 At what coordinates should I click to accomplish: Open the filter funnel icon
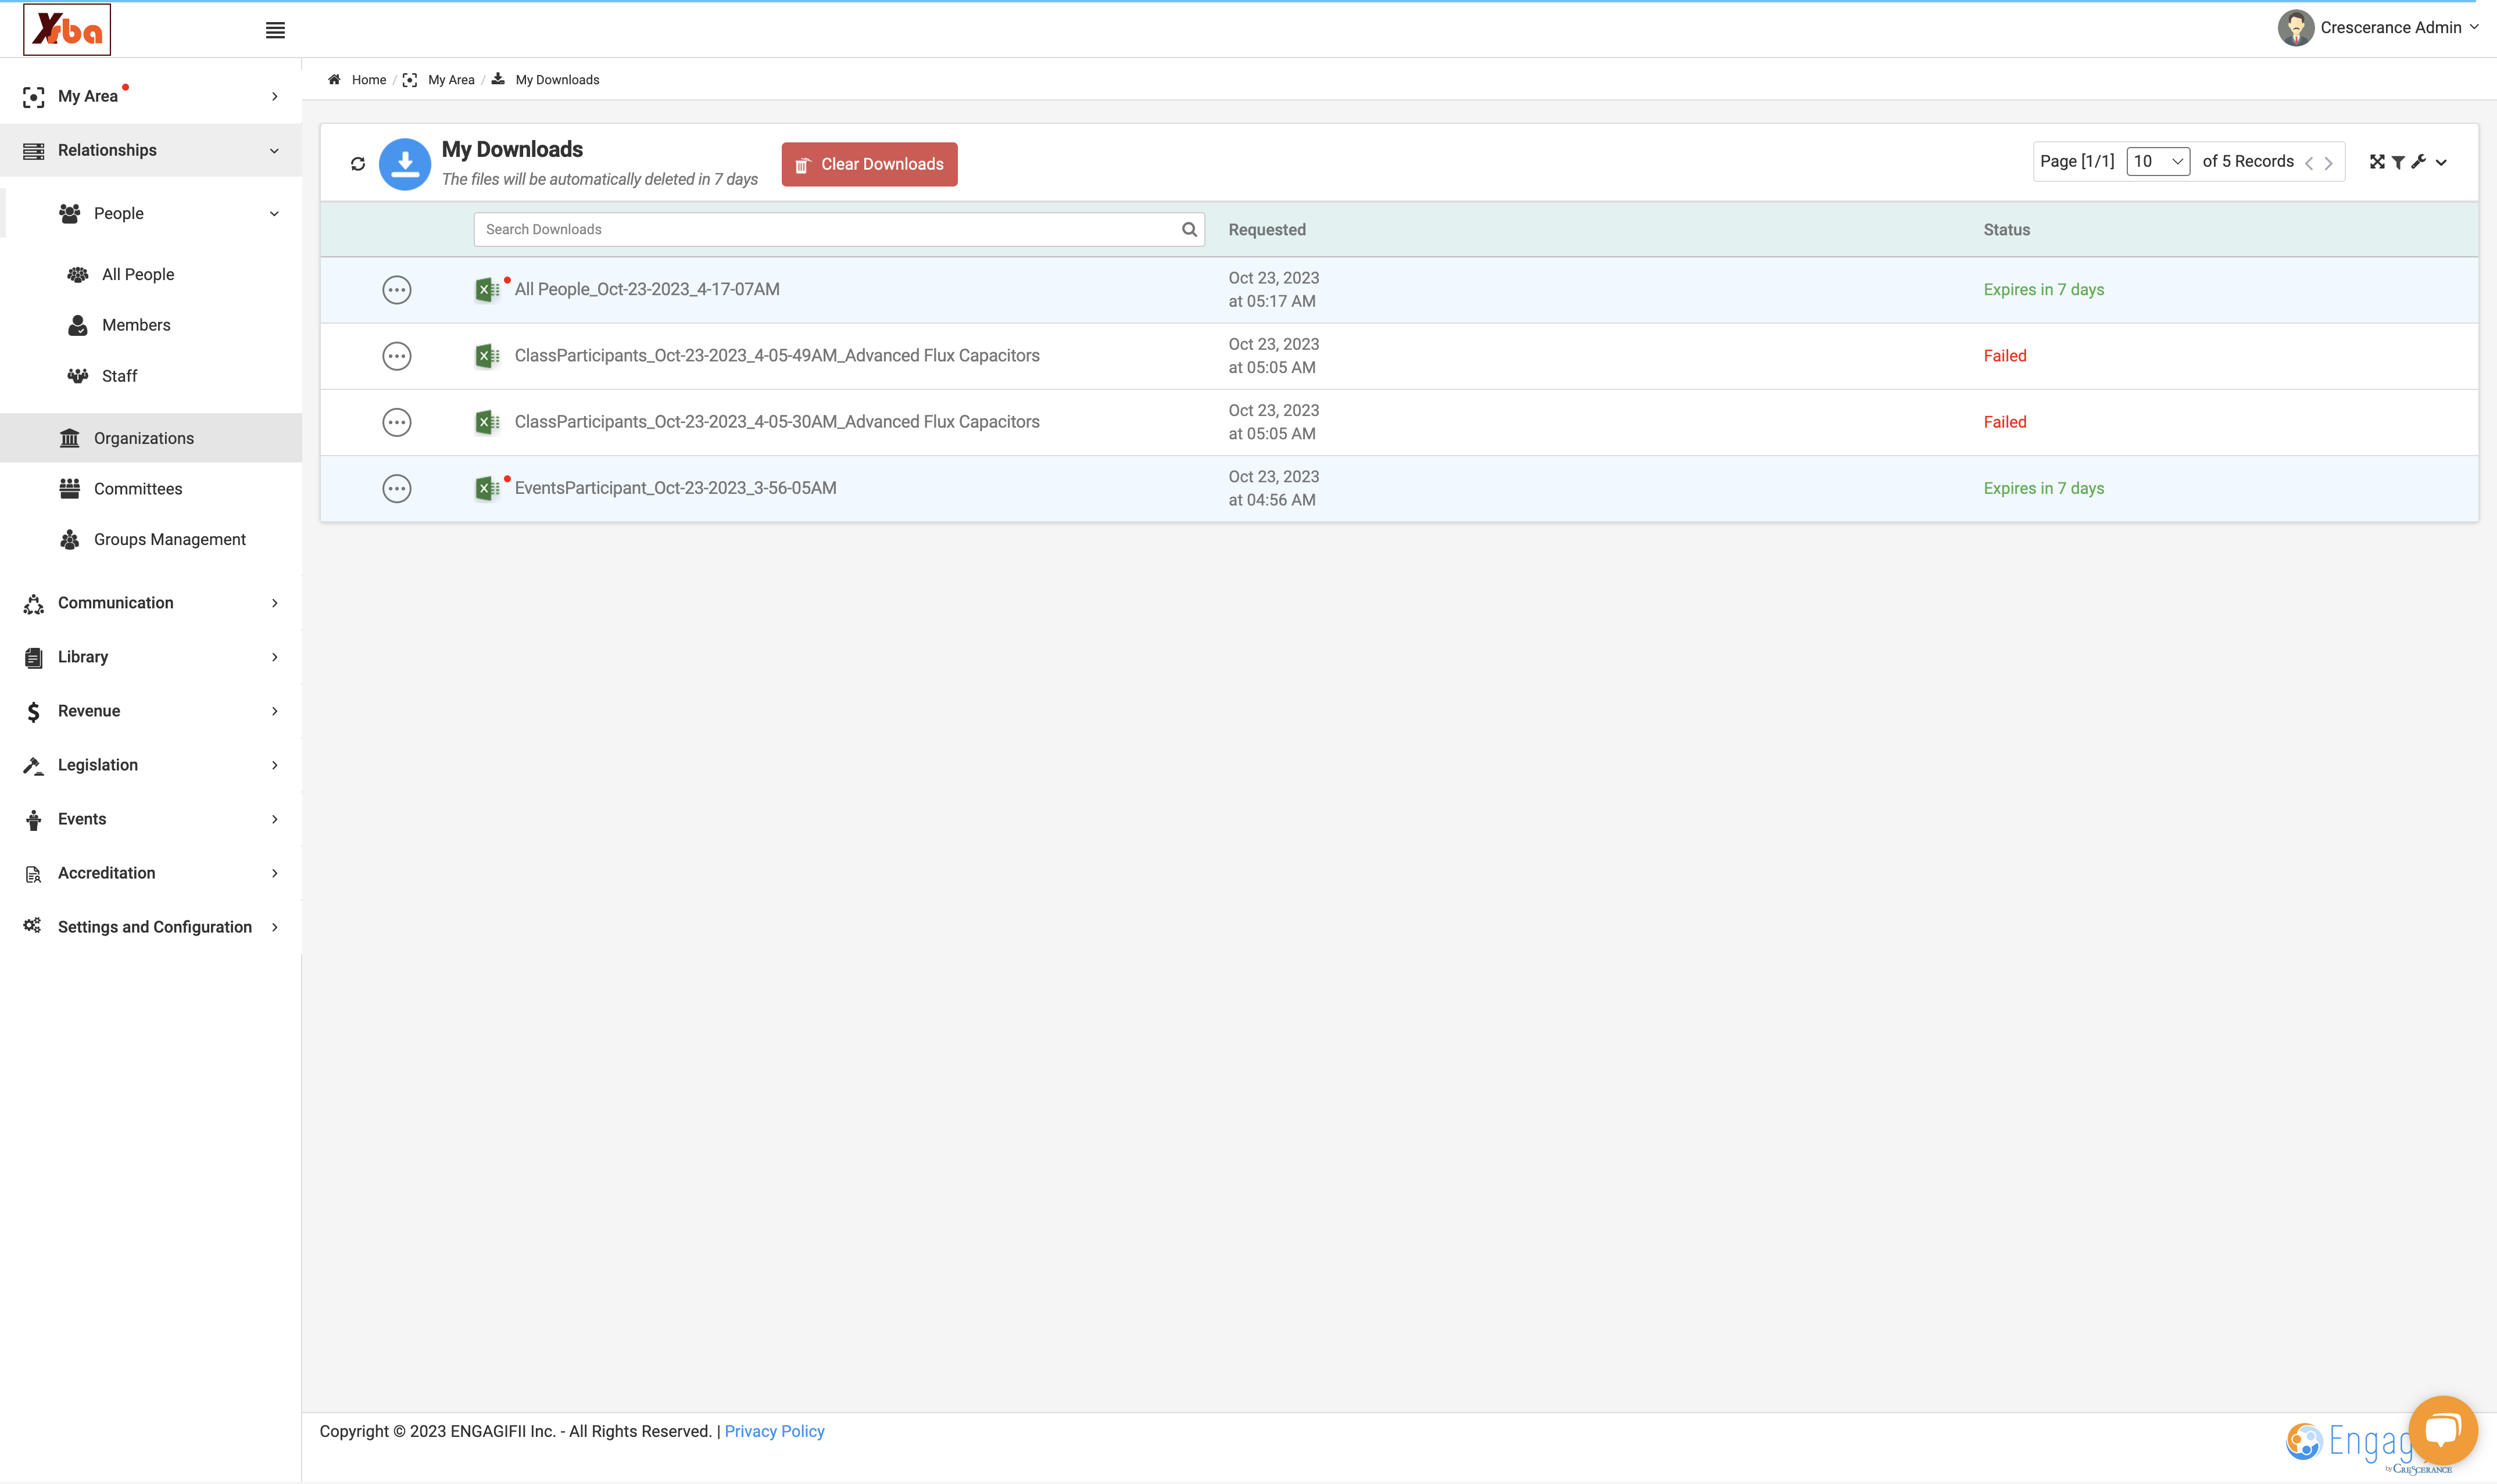(x=2398, y=162)
